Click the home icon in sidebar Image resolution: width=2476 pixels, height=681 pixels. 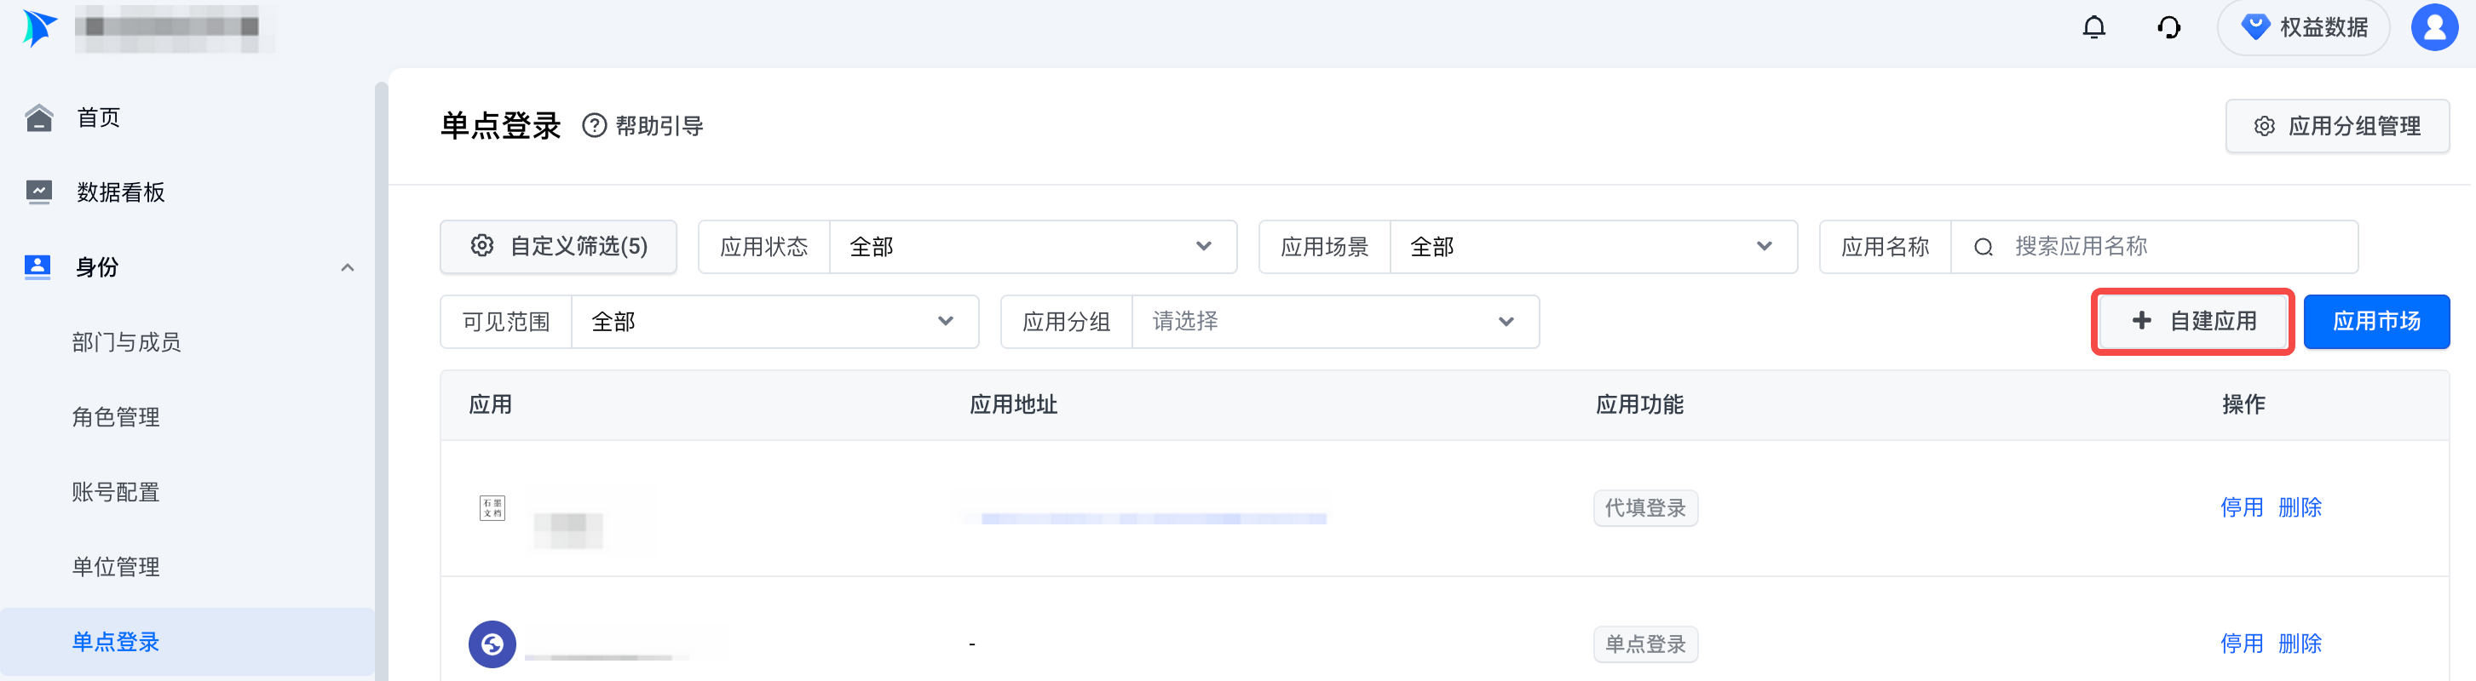[38, 117]
